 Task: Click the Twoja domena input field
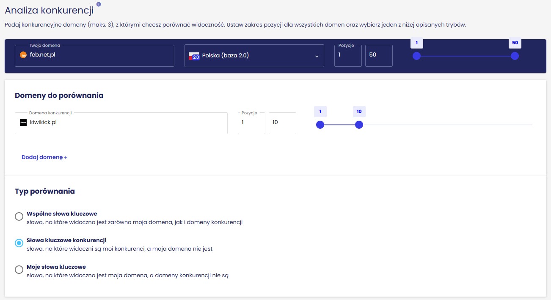click(102, 56)
